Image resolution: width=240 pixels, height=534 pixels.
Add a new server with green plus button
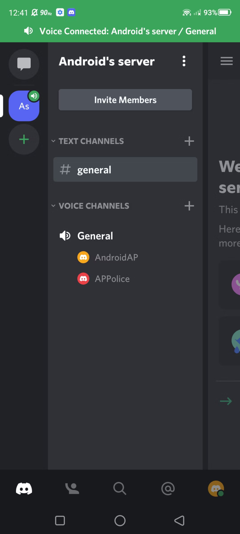click(x=24, y=140)
